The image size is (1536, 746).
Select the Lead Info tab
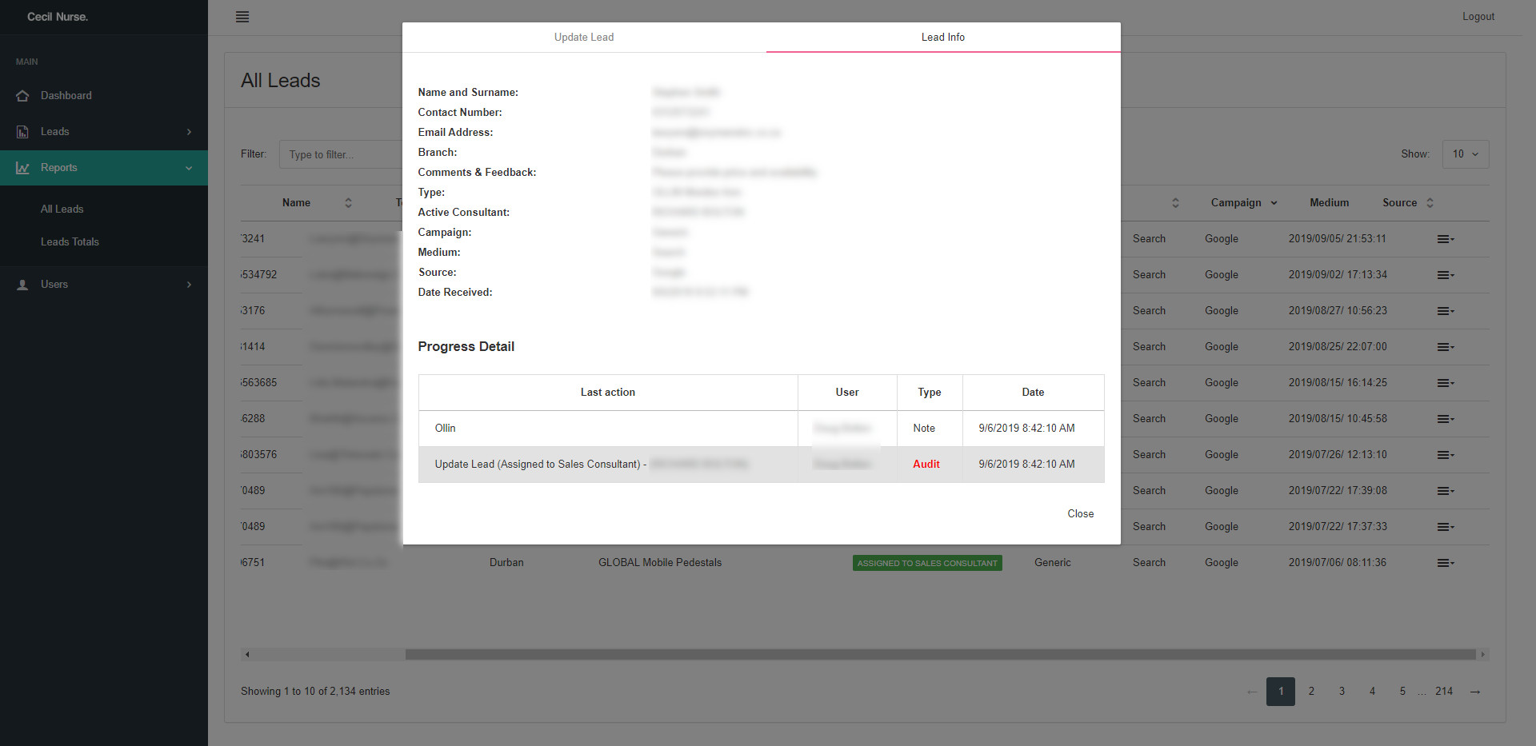click(x=942, y=38)
